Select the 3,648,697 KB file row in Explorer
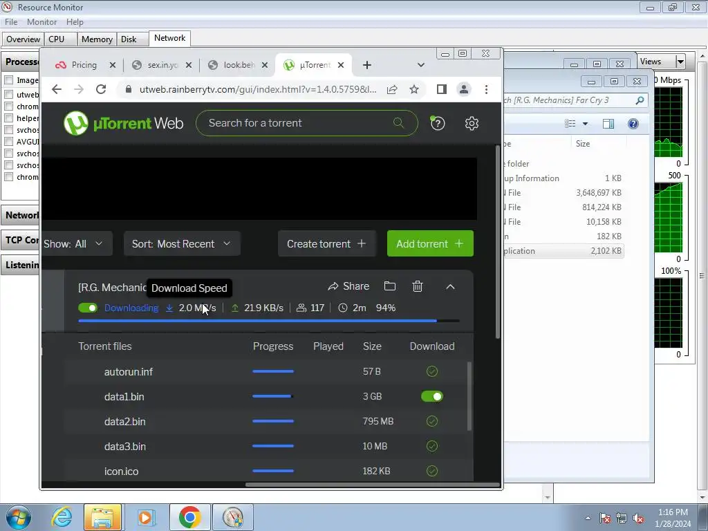 coord(563,193)
